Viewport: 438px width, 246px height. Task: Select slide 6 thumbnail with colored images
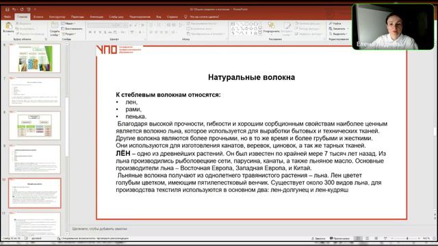(x=35, y=58)
